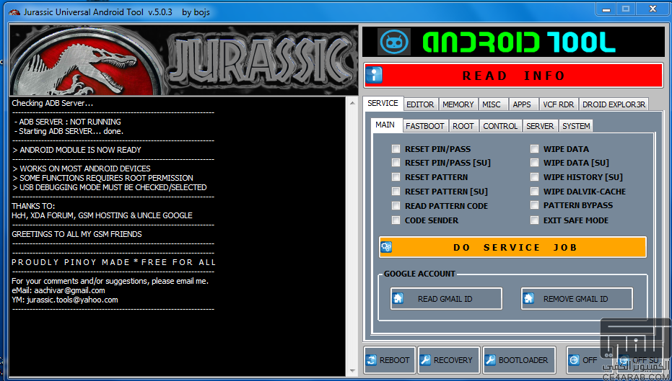Check the RESET PIN/PASS [SU] option

tap(396, 163)
